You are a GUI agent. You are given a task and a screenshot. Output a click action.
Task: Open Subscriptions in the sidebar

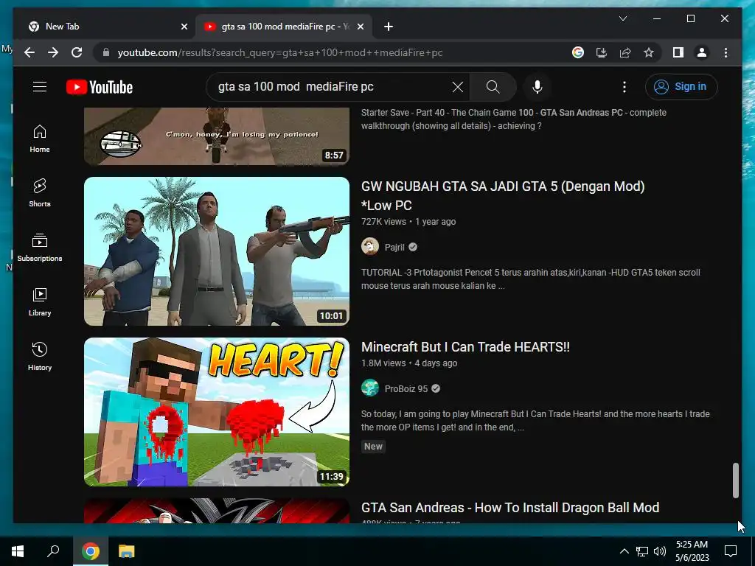(40, 248)
